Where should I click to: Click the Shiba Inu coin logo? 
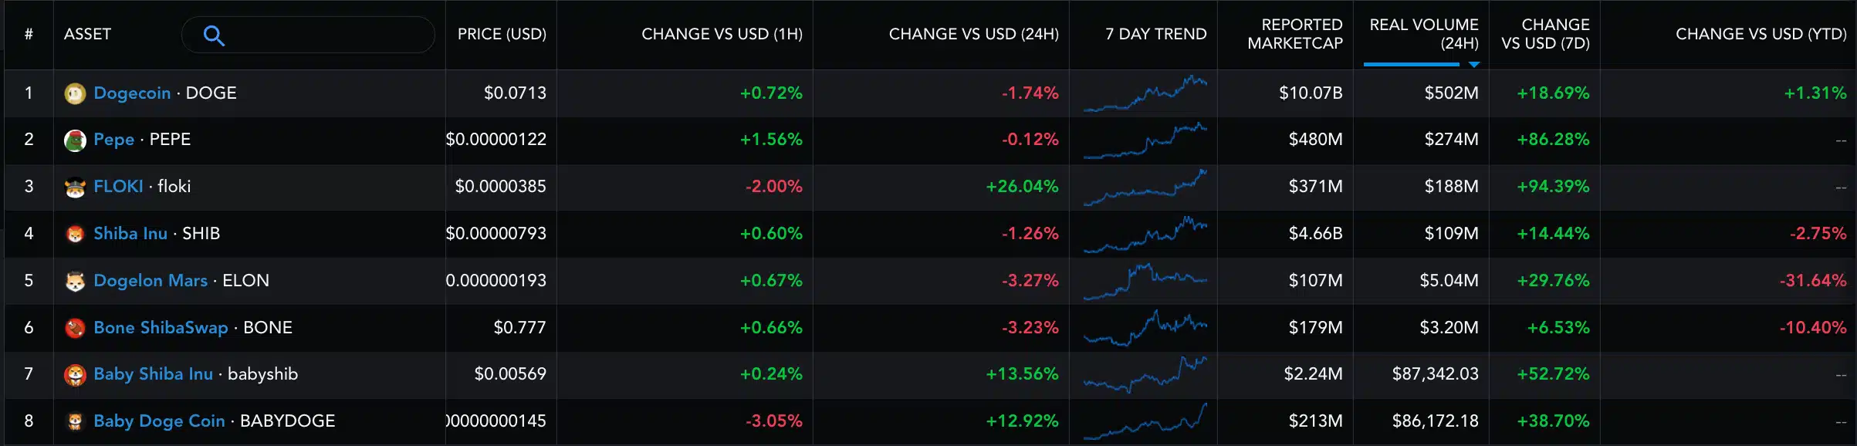(75, 234)
